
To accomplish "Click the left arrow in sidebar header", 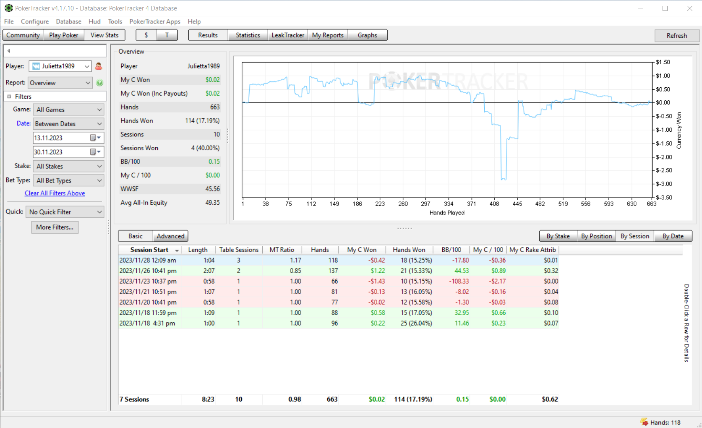I will point(9,51).
